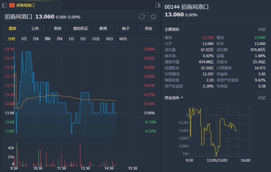Screen dimensions: 271x172
Task: Click the 招商局港口 window tab title
Action: [26, 5]
